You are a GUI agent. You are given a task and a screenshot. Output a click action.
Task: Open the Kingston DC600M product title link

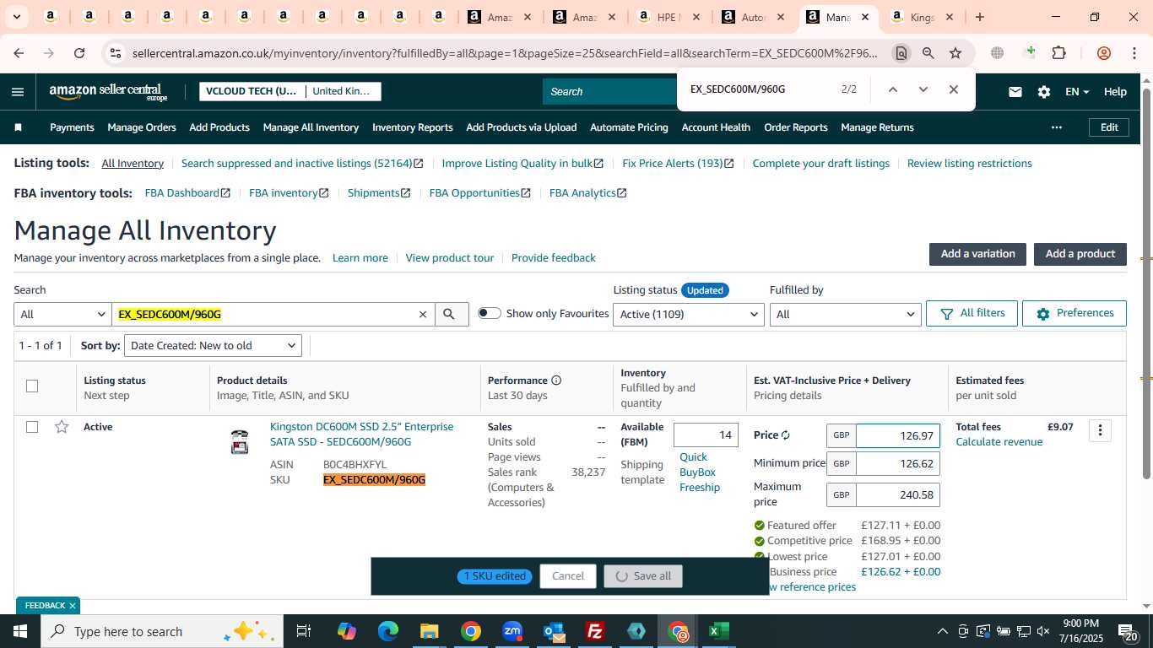361,435
